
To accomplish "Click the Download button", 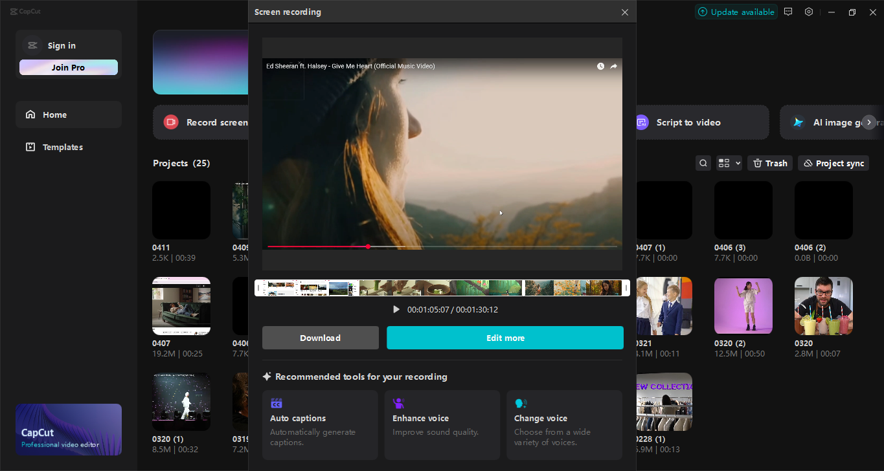I will 321,338.
